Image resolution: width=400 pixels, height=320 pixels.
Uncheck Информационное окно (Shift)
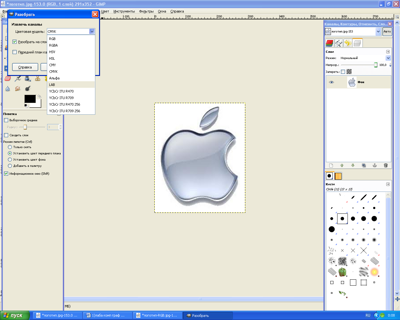point(6,174)
